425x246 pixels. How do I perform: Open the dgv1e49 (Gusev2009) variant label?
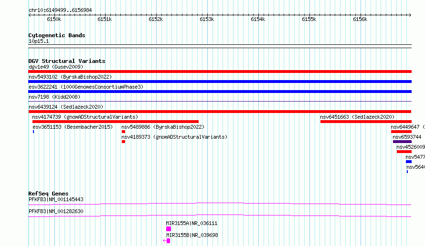56,67
